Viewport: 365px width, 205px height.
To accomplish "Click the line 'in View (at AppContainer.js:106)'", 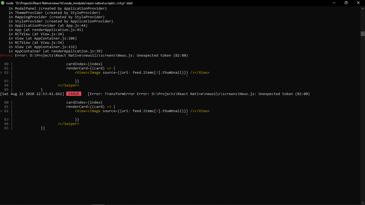I will [x=43, y=38].
